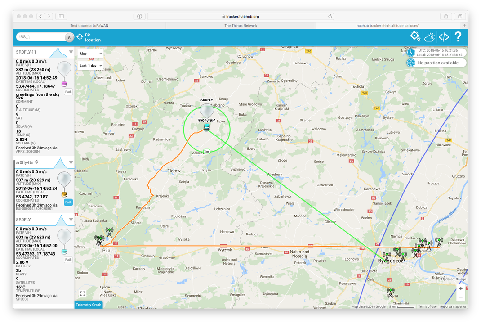Reload the page in Safari
Screen dimensions: 481x324
pyautogui.click(x=330, y=16)
